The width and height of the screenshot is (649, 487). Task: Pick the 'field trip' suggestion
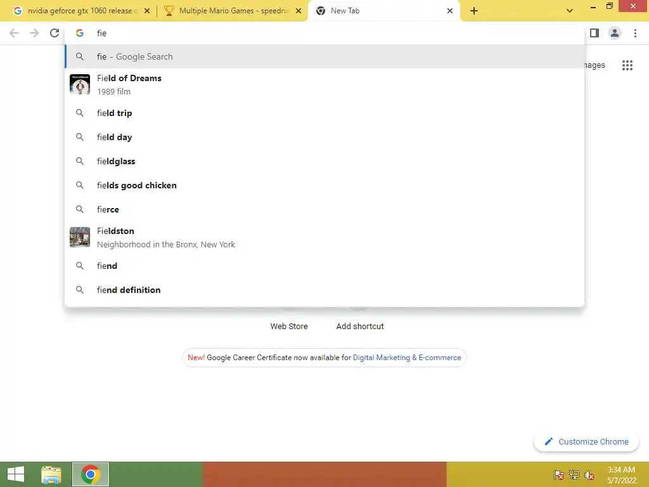[x=324, y=113]
